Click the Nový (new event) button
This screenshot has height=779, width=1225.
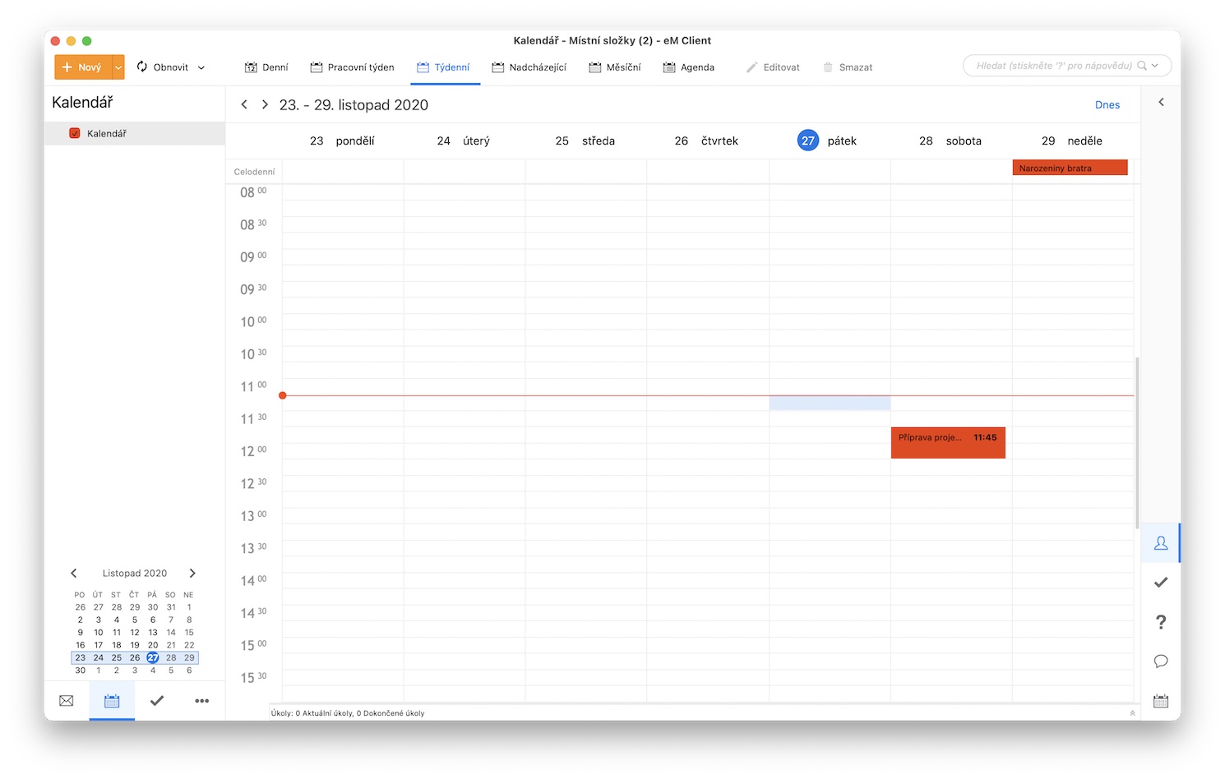83,67
